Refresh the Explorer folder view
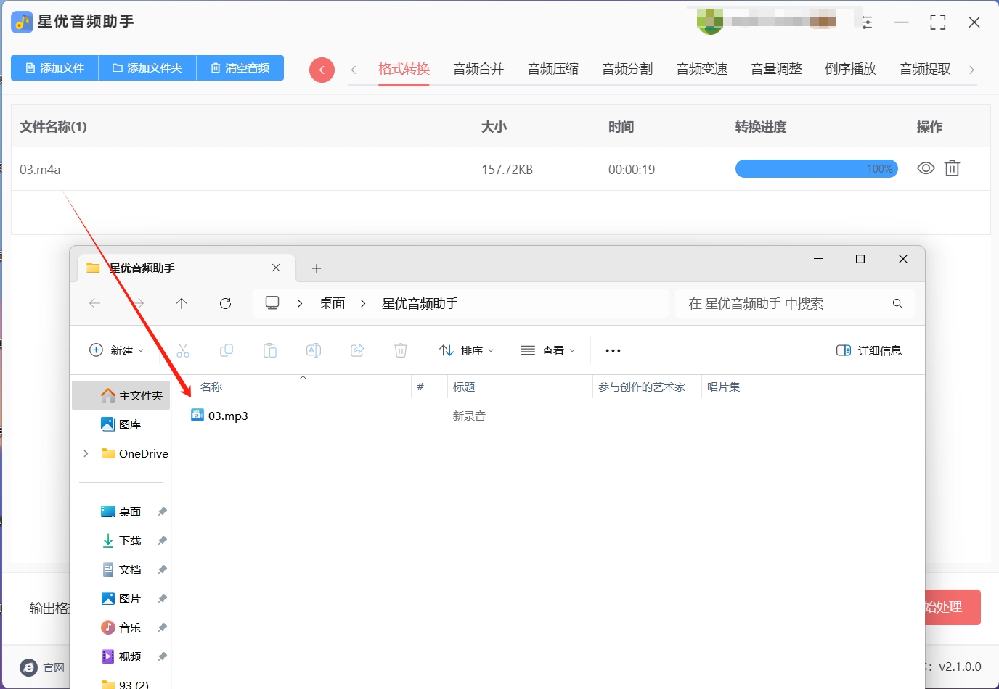Viewport: 999px width, 689px height. click(x=225, y=303)
